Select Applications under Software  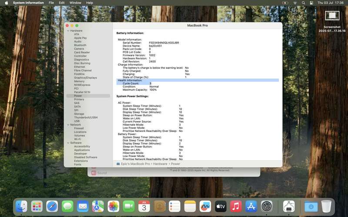tap(82, 150)
